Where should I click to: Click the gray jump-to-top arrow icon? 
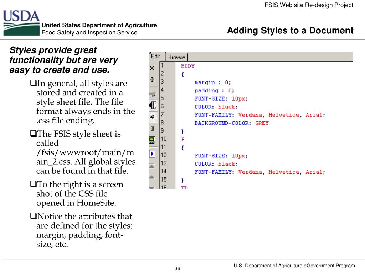(152, 166)
